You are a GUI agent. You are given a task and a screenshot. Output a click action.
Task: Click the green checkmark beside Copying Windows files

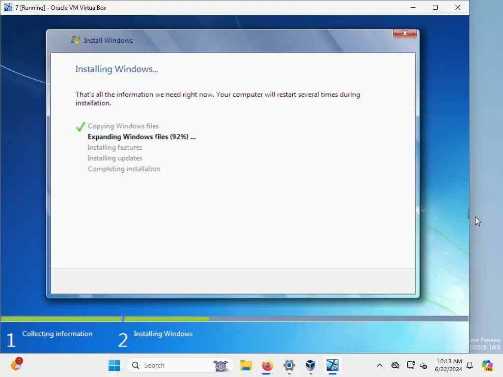[x=81, y=127]
